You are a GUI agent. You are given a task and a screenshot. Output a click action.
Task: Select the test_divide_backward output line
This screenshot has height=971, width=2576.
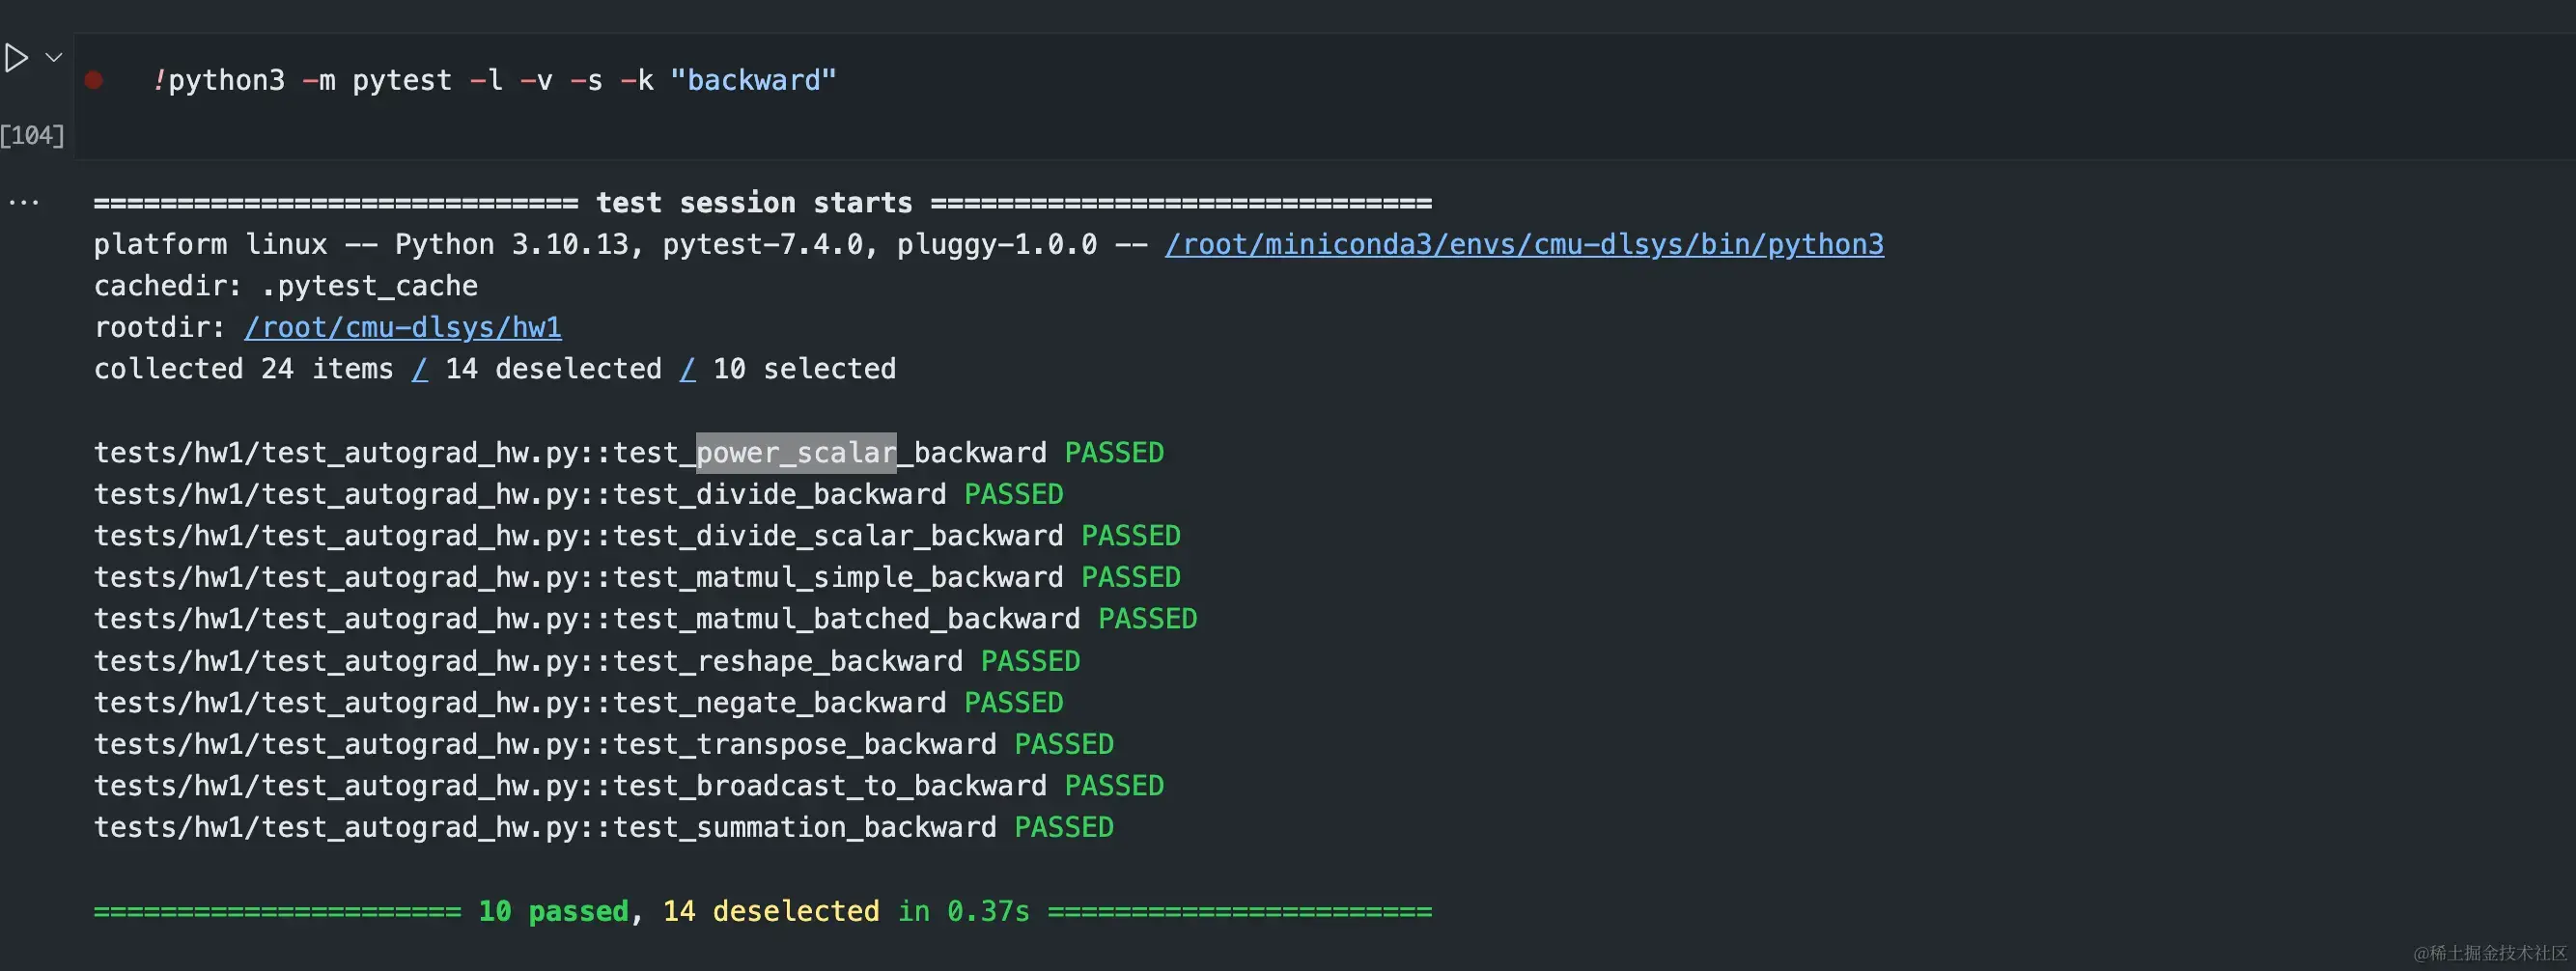point(520,495)
